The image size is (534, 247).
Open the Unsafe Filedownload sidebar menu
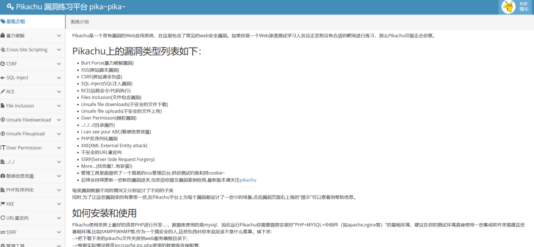click(x=32, y=120)
